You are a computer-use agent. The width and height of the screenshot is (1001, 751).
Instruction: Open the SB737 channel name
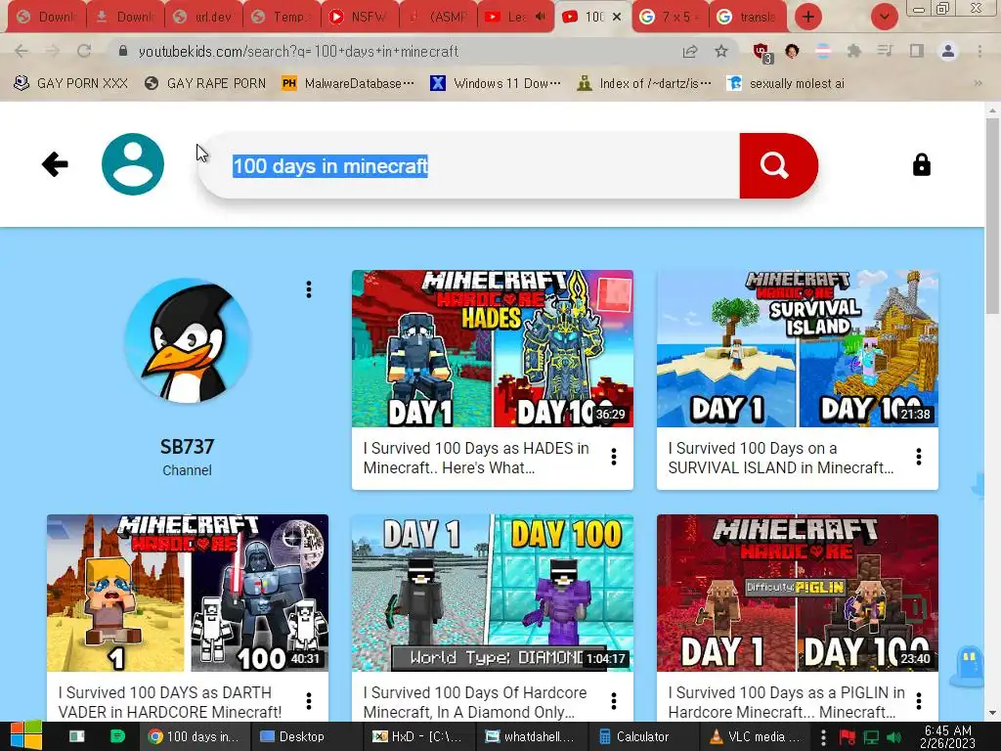coord(187,446)
